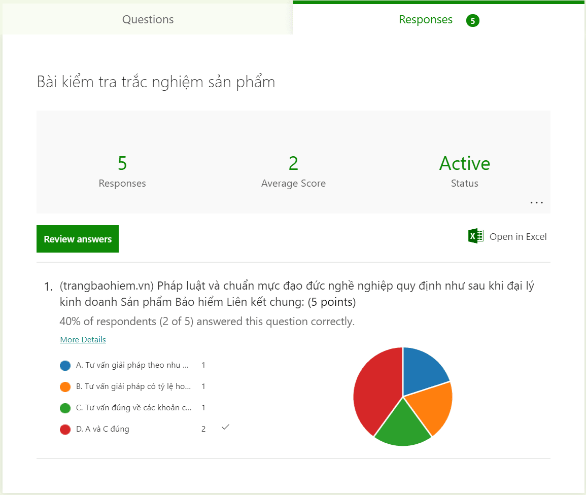Click '40% of respondents' answered correctly text
The width and height of the screenshot is (586, 495).
tap(207, 321)
